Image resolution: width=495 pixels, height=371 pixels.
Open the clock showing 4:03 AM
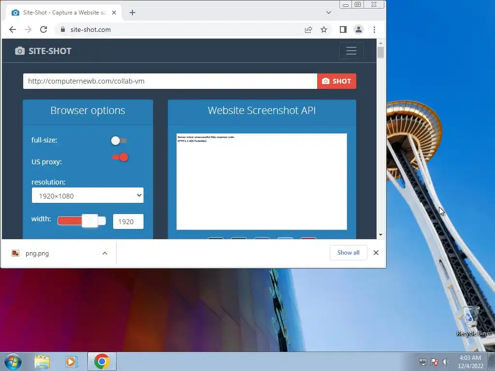point(470,362)
